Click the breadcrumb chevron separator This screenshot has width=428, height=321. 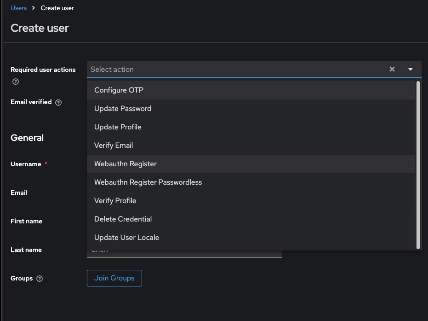[x=34, y=8]
